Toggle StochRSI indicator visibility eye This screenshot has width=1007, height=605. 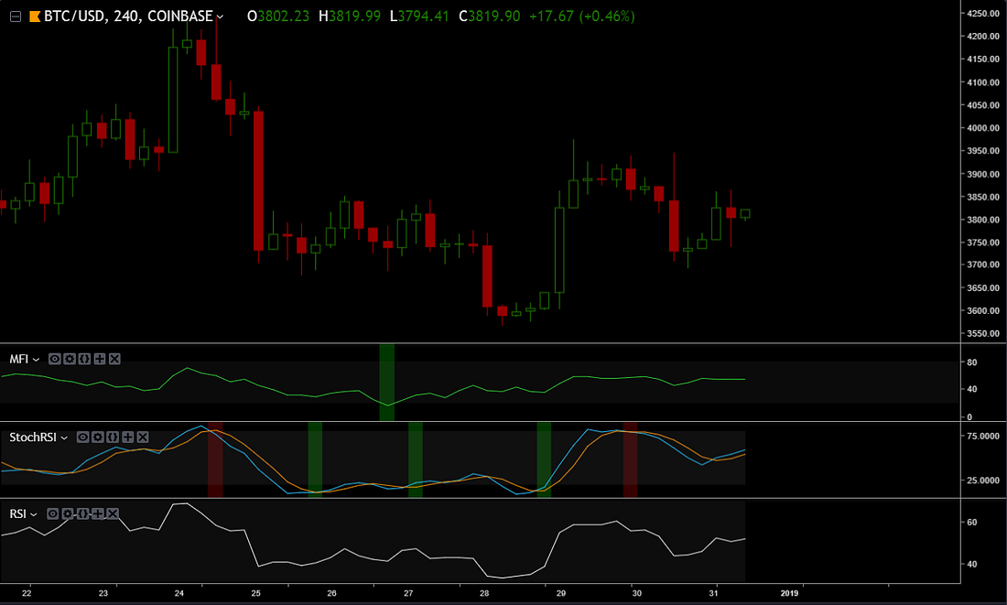pos(82,438)
